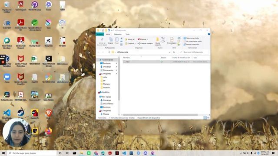Click the Explorer help question mark icon

[x=209, y=34]
